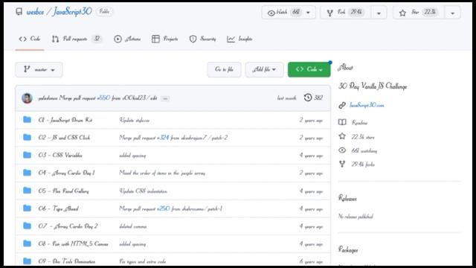Open the master branch selector
Image resolution: width=476 pixels, height=268 pixels.
[x=39, y=69]
